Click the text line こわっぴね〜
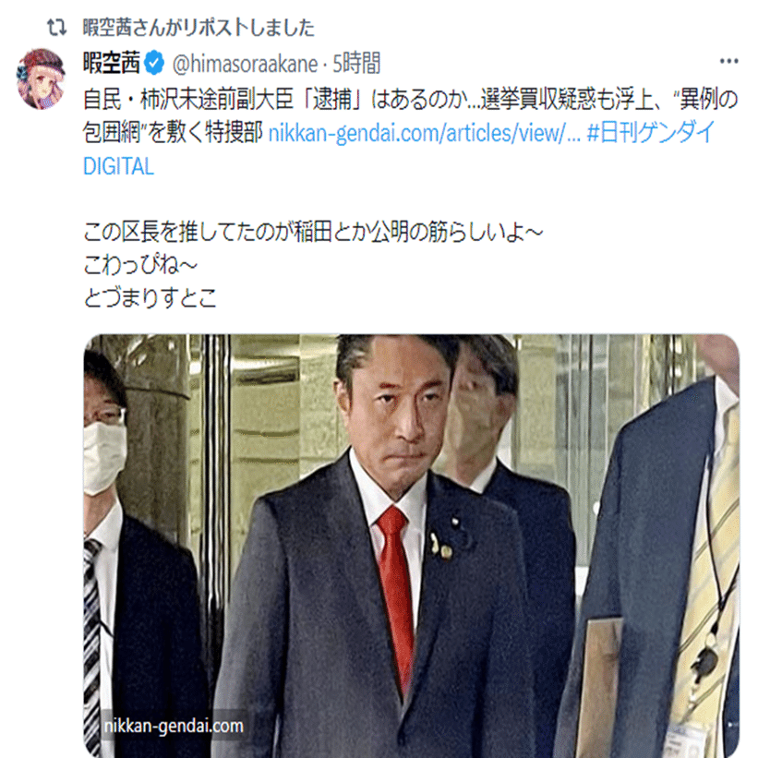The height and width of the screenshot is (758, 758). [140, 265]
